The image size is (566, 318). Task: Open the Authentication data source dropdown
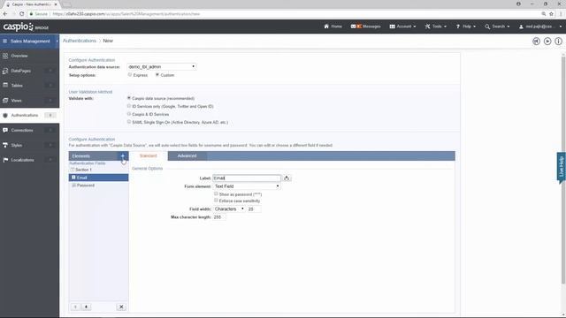pos(162,67)
